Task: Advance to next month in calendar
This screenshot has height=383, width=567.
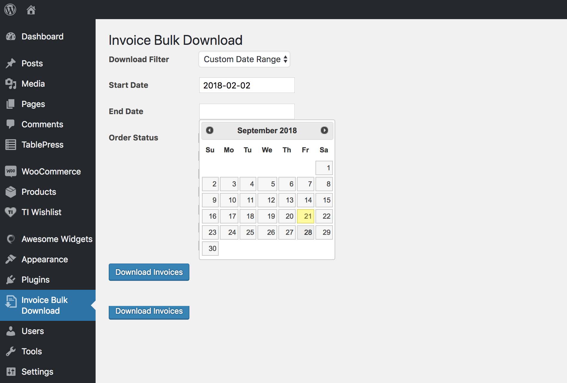Action: coord(324,130)
